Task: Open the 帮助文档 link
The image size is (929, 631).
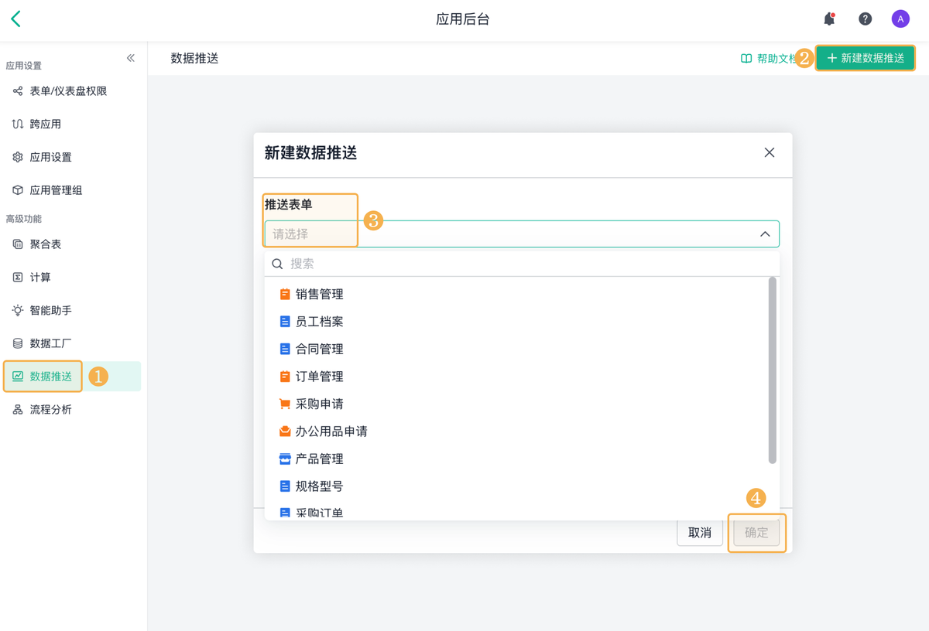Action: [768, 59]
